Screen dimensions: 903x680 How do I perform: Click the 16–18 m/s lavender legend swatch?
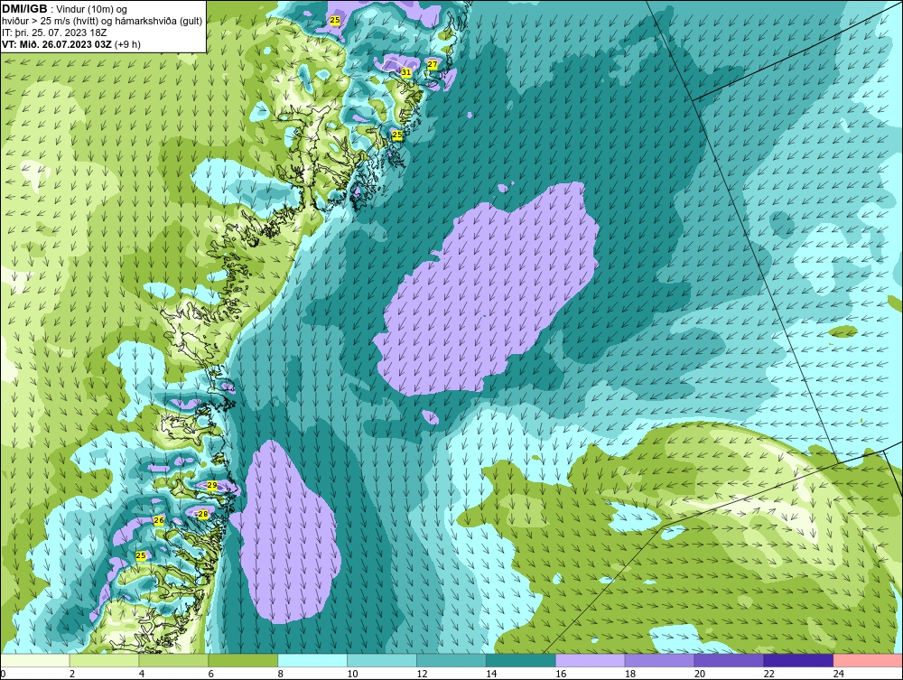pos(590,660)
